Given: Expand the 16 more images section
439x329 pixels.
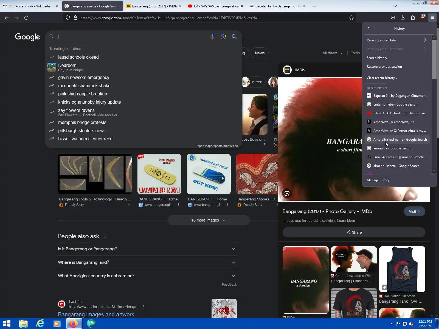Looking at the screenshot, I should click(x=209, y=220).
